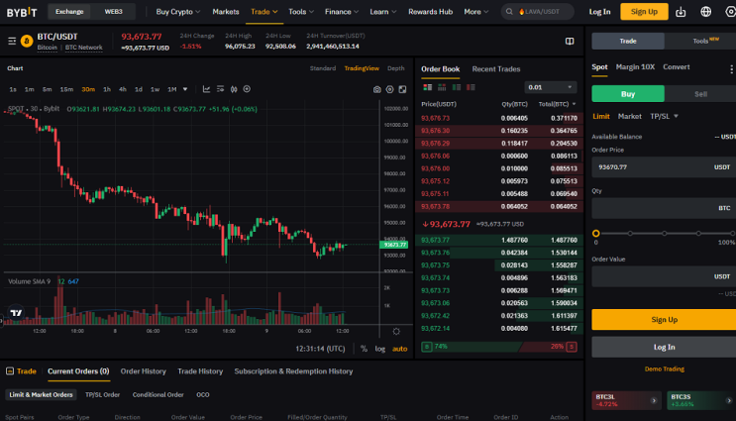Image resolution: width=736 pixels, height=421 pixels.
Task: Open chart settings gear below price axis
Action: point(396,332)
